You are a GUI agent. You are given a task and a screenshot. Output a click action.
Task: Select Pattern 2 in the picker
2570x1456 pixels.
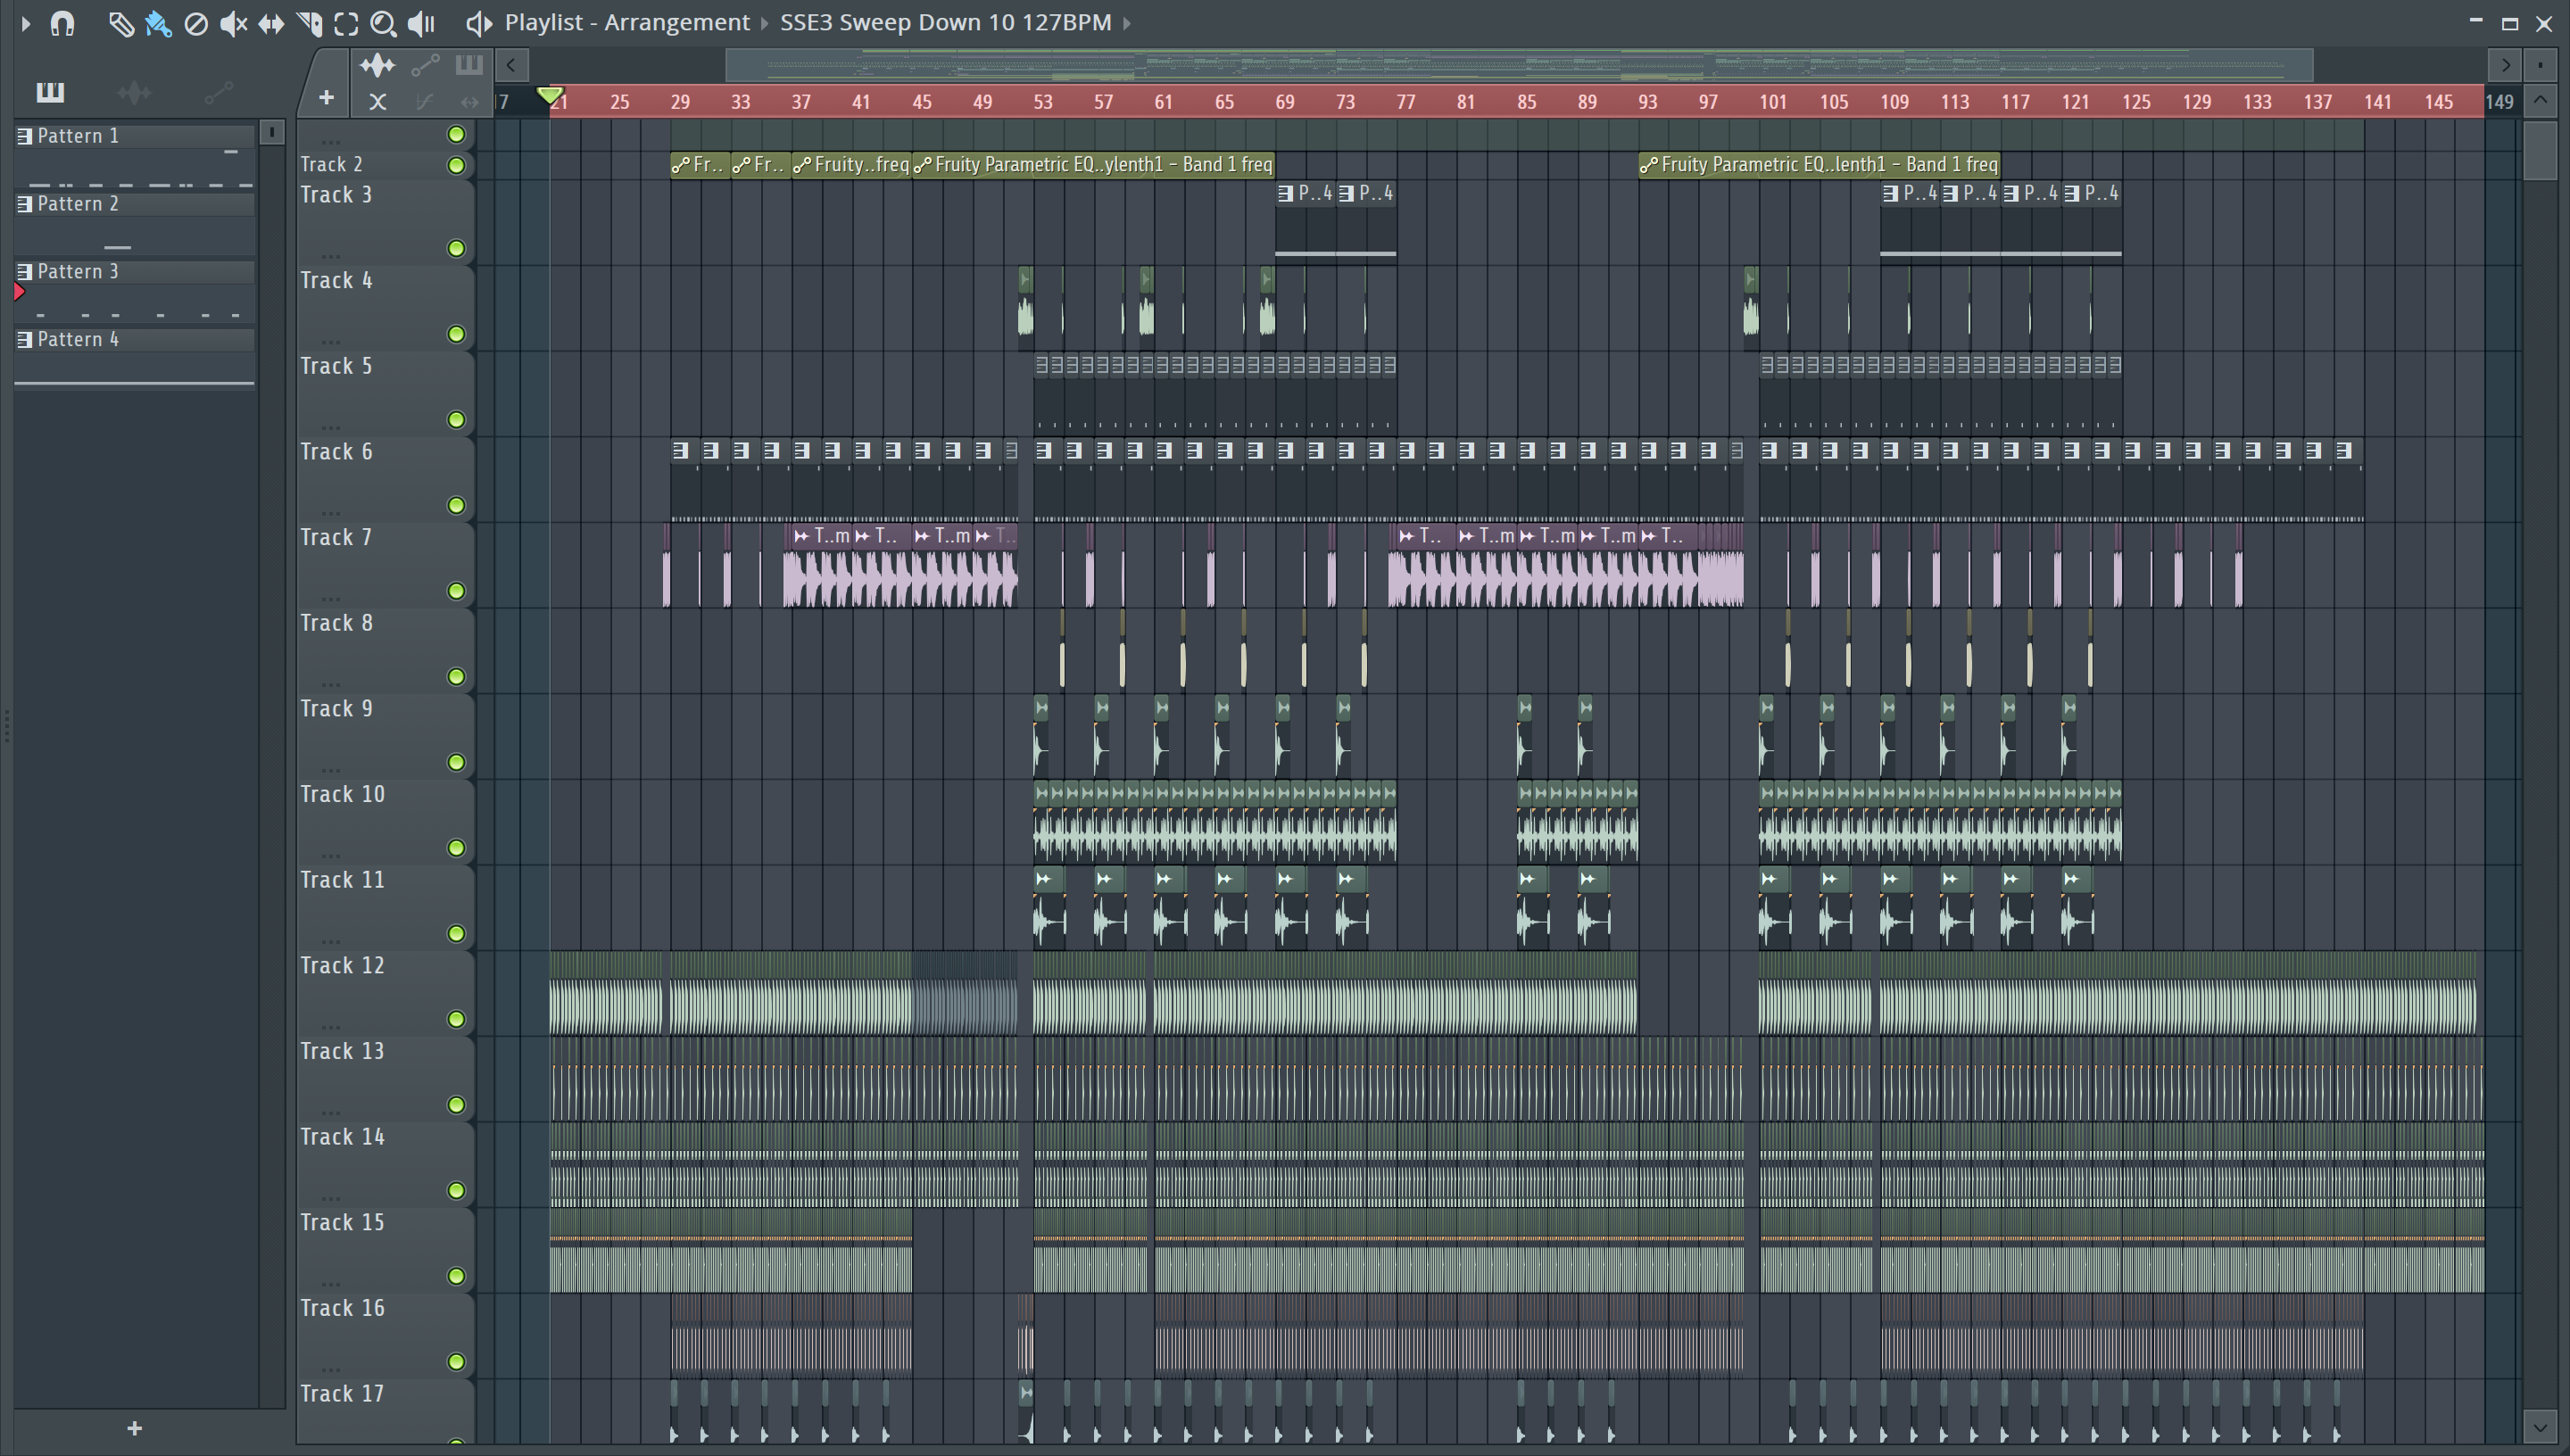tap(135, 226)
